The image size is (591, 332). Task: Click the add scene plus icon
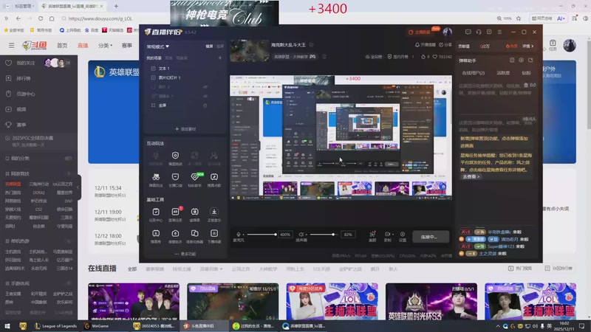pyautogui.click(x=219, y=58)
